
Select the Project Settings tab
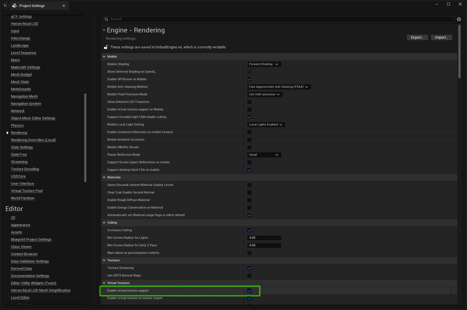(39, 6)
